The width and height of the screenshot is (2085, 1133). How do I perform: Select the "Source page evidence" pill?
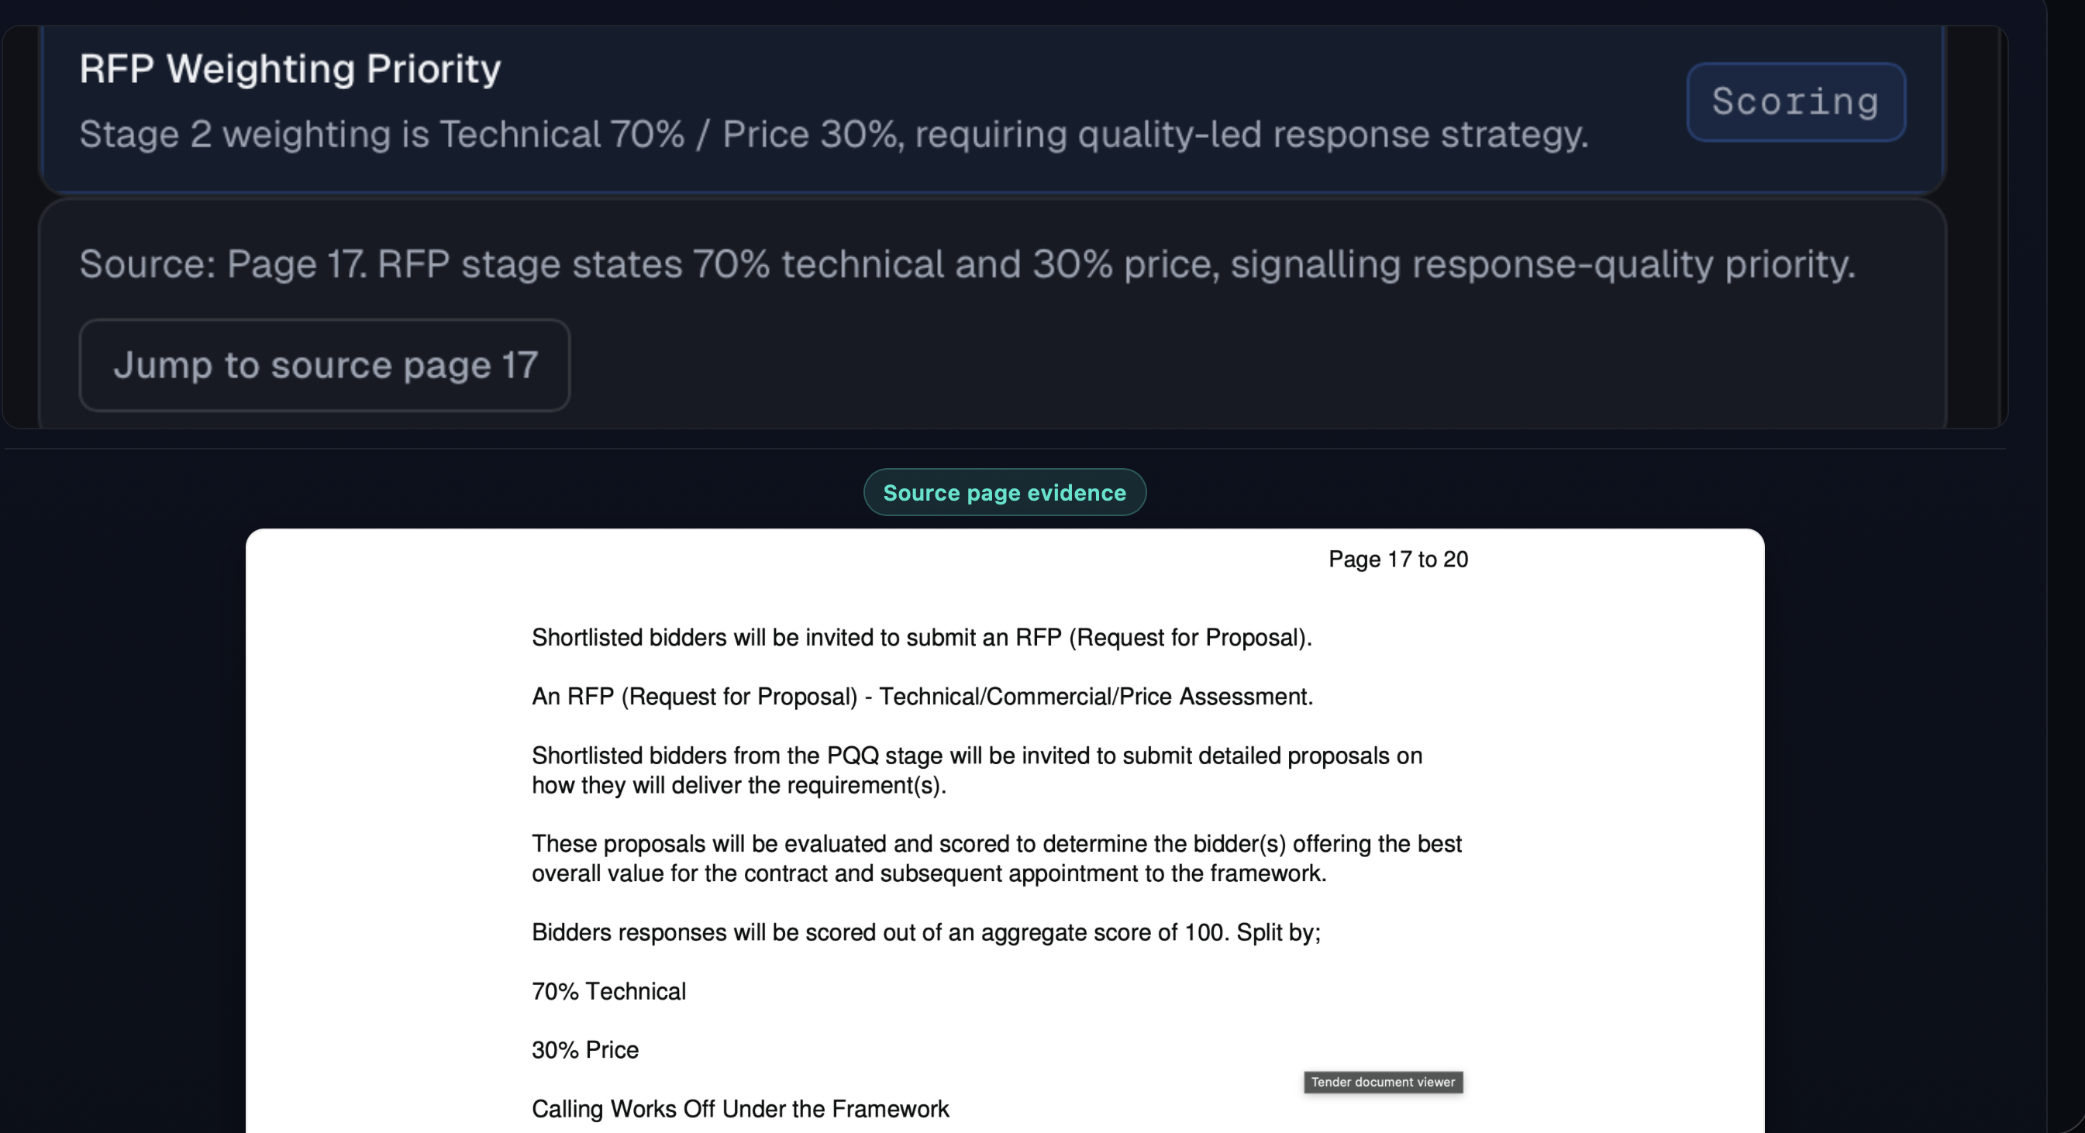pyautogui.click(x=1004, y=492)
